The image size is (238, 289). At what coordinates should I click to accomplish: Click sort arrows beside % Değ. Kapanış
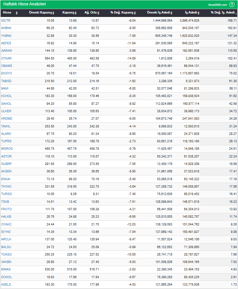[x=135, y=13]
